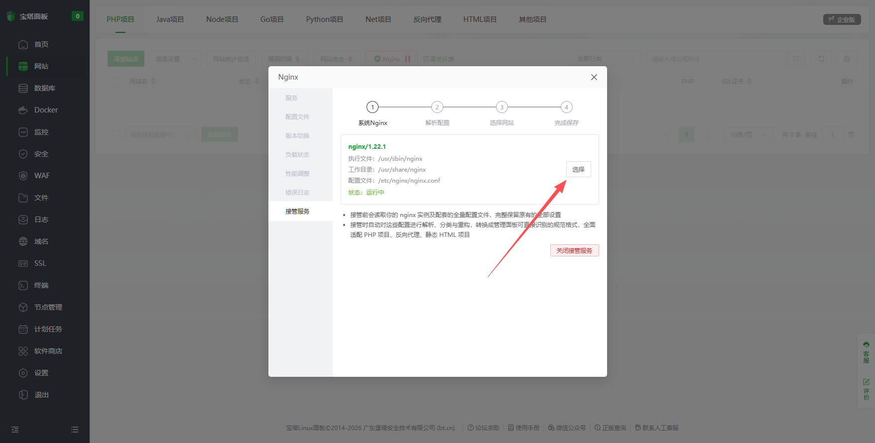
Task: Tick the batch operation checkbox
Action: coord(116,134)
